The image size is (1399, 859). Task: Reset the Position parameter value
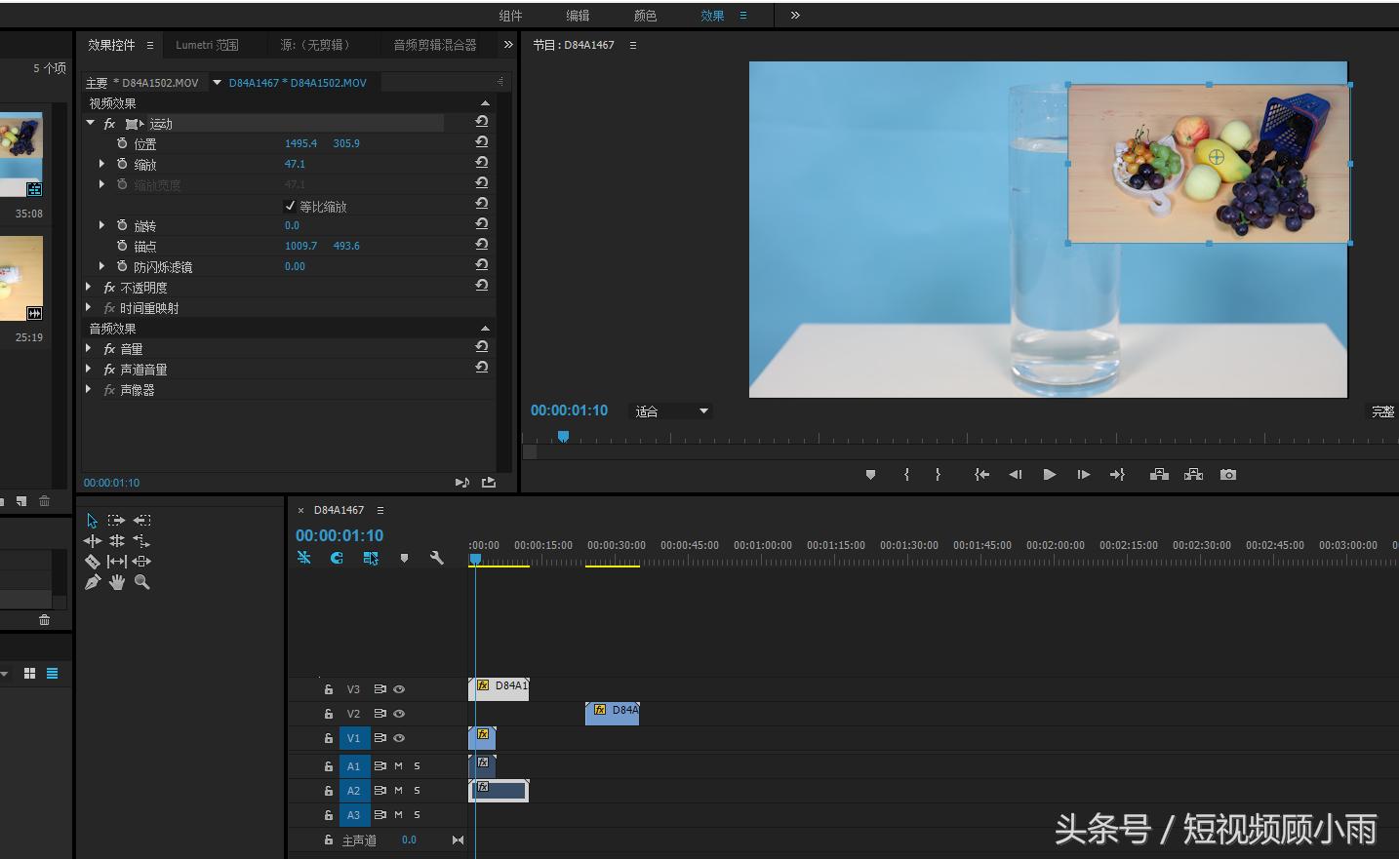[481, 142]
